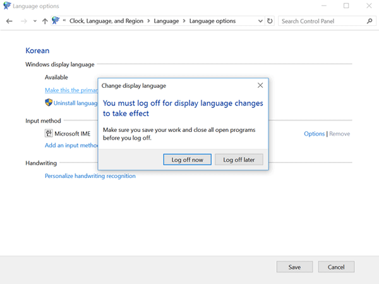The width and height of the screenshot is (379, 284).
Task: Click the Up arrow navigation button
Action: [44, 21]
